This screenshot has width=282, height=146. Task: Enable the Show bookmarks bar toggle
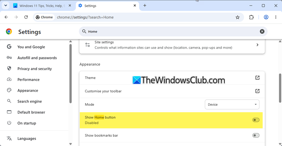pos(256,135)
